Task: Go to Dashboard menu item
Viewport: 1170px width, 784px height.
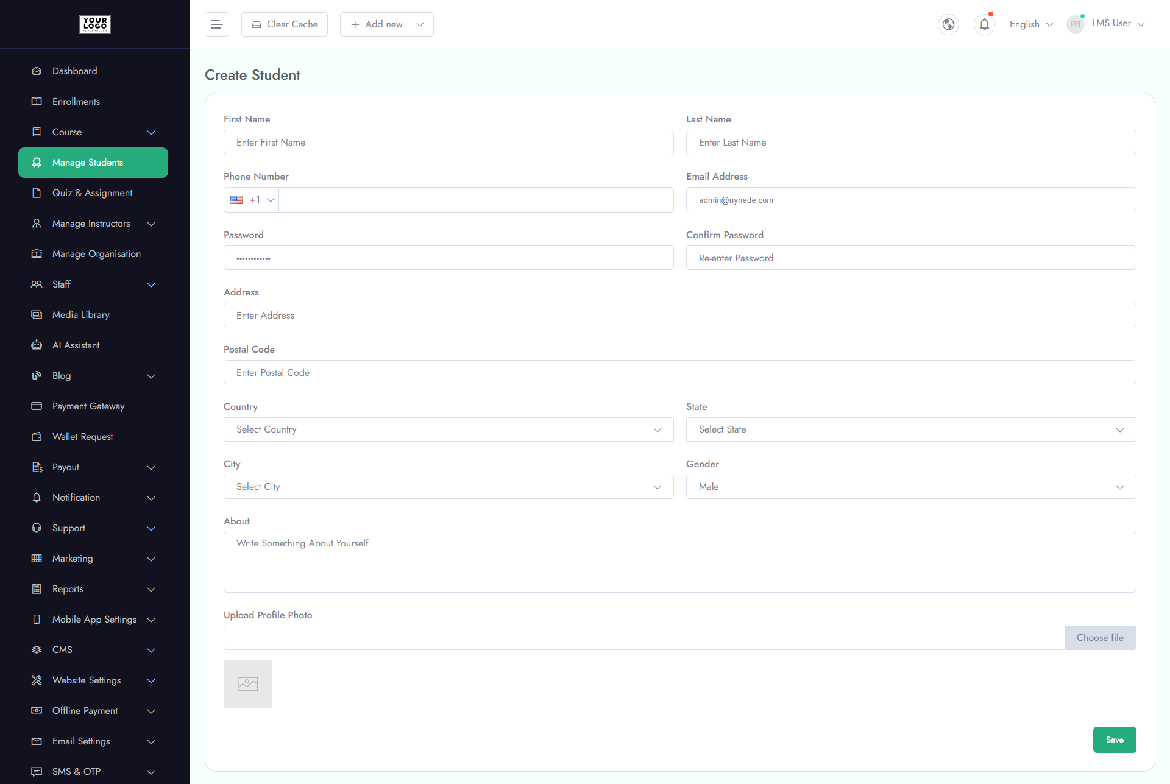Action: click(x=93, y=71)
